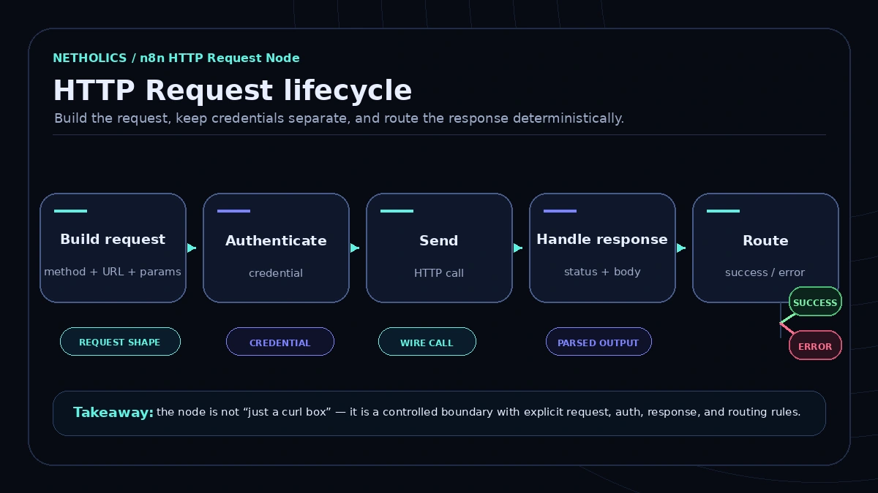Click the 'method + URL + params' text
The height and width of the screenshot is (493, 878).
point(113,272)
